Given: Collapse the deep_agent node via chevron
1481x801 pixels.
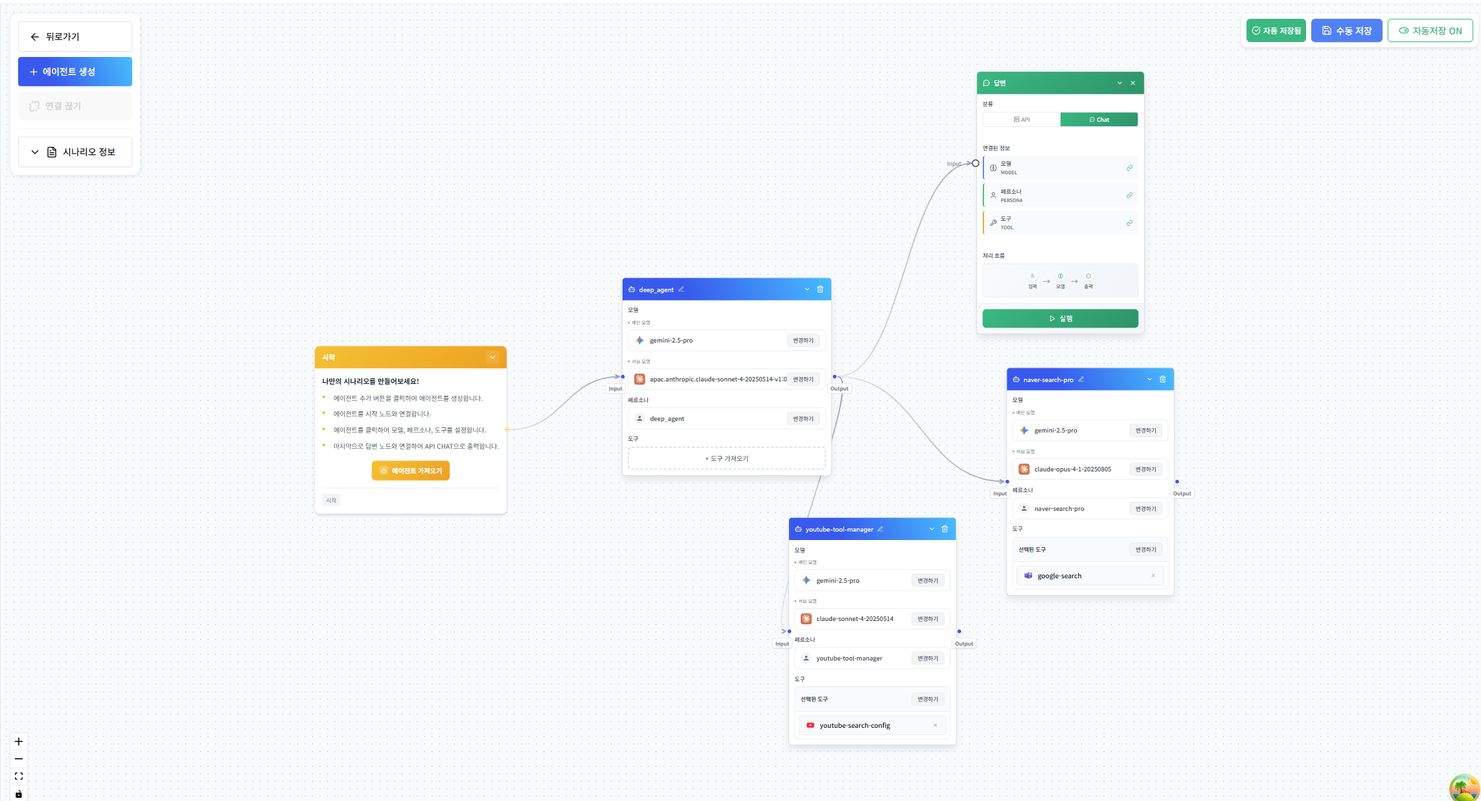Looking at the screenshot, I should point(807,289).
